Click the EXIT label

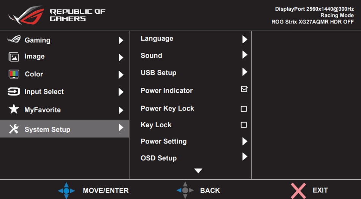tap(320, 190)
